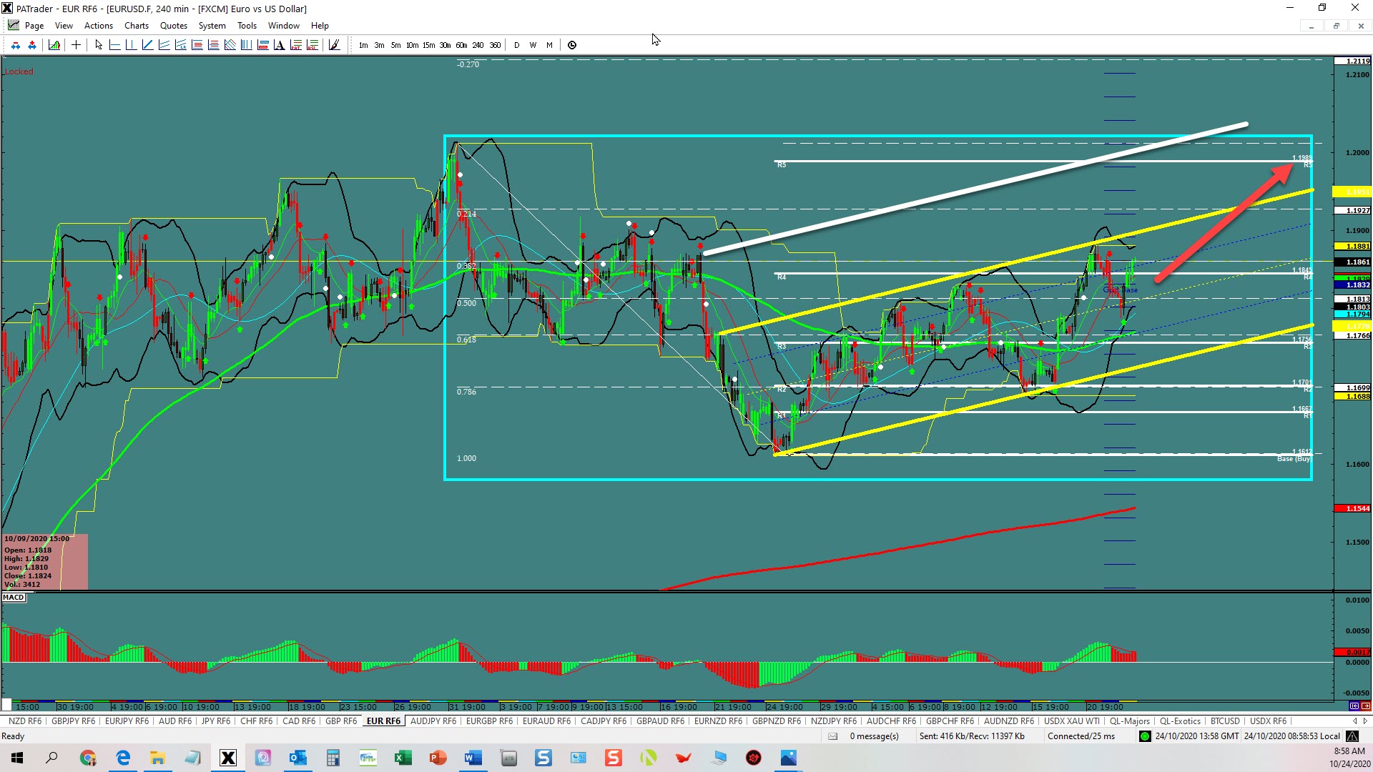Open Word from the taskbar
This screenshot has width=1373, height=772.
click(x=473, y=758)
